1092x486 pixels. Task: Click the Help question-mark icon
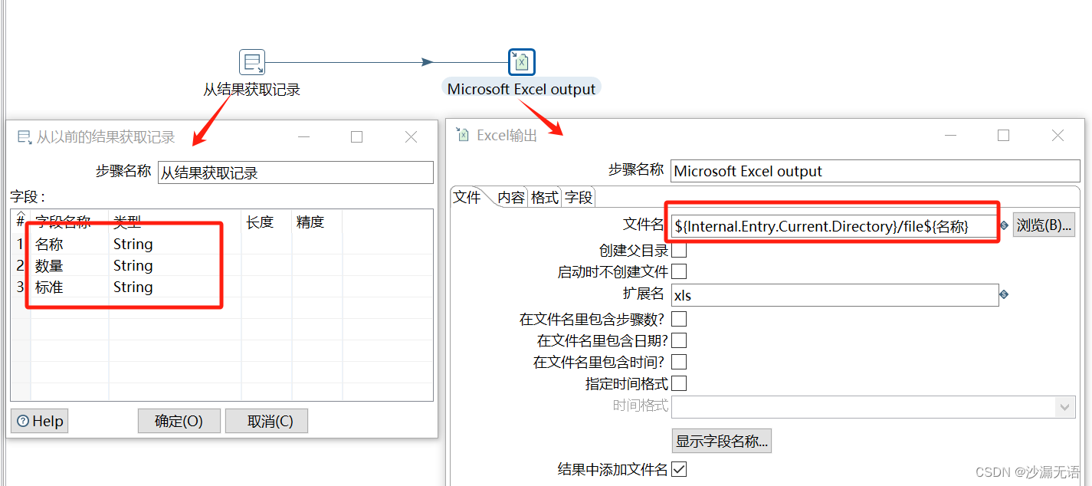(x=24, y=420)
